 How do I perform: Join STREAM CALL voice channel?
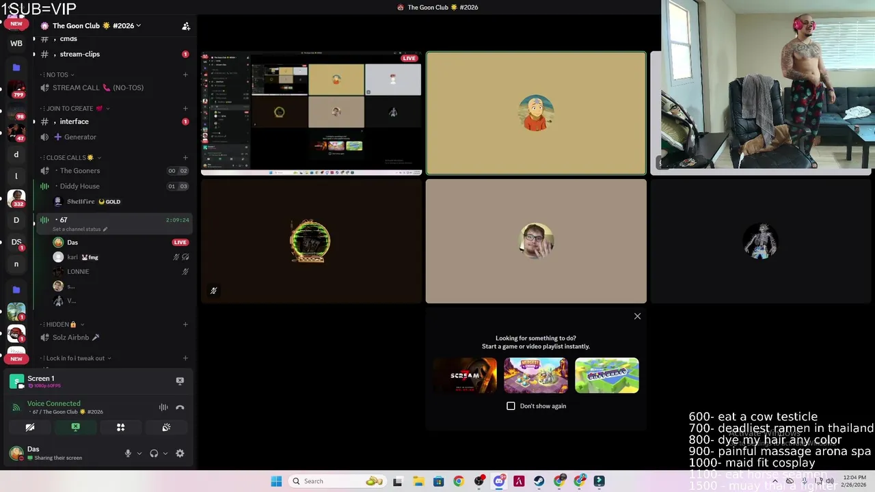click(113, 87)
